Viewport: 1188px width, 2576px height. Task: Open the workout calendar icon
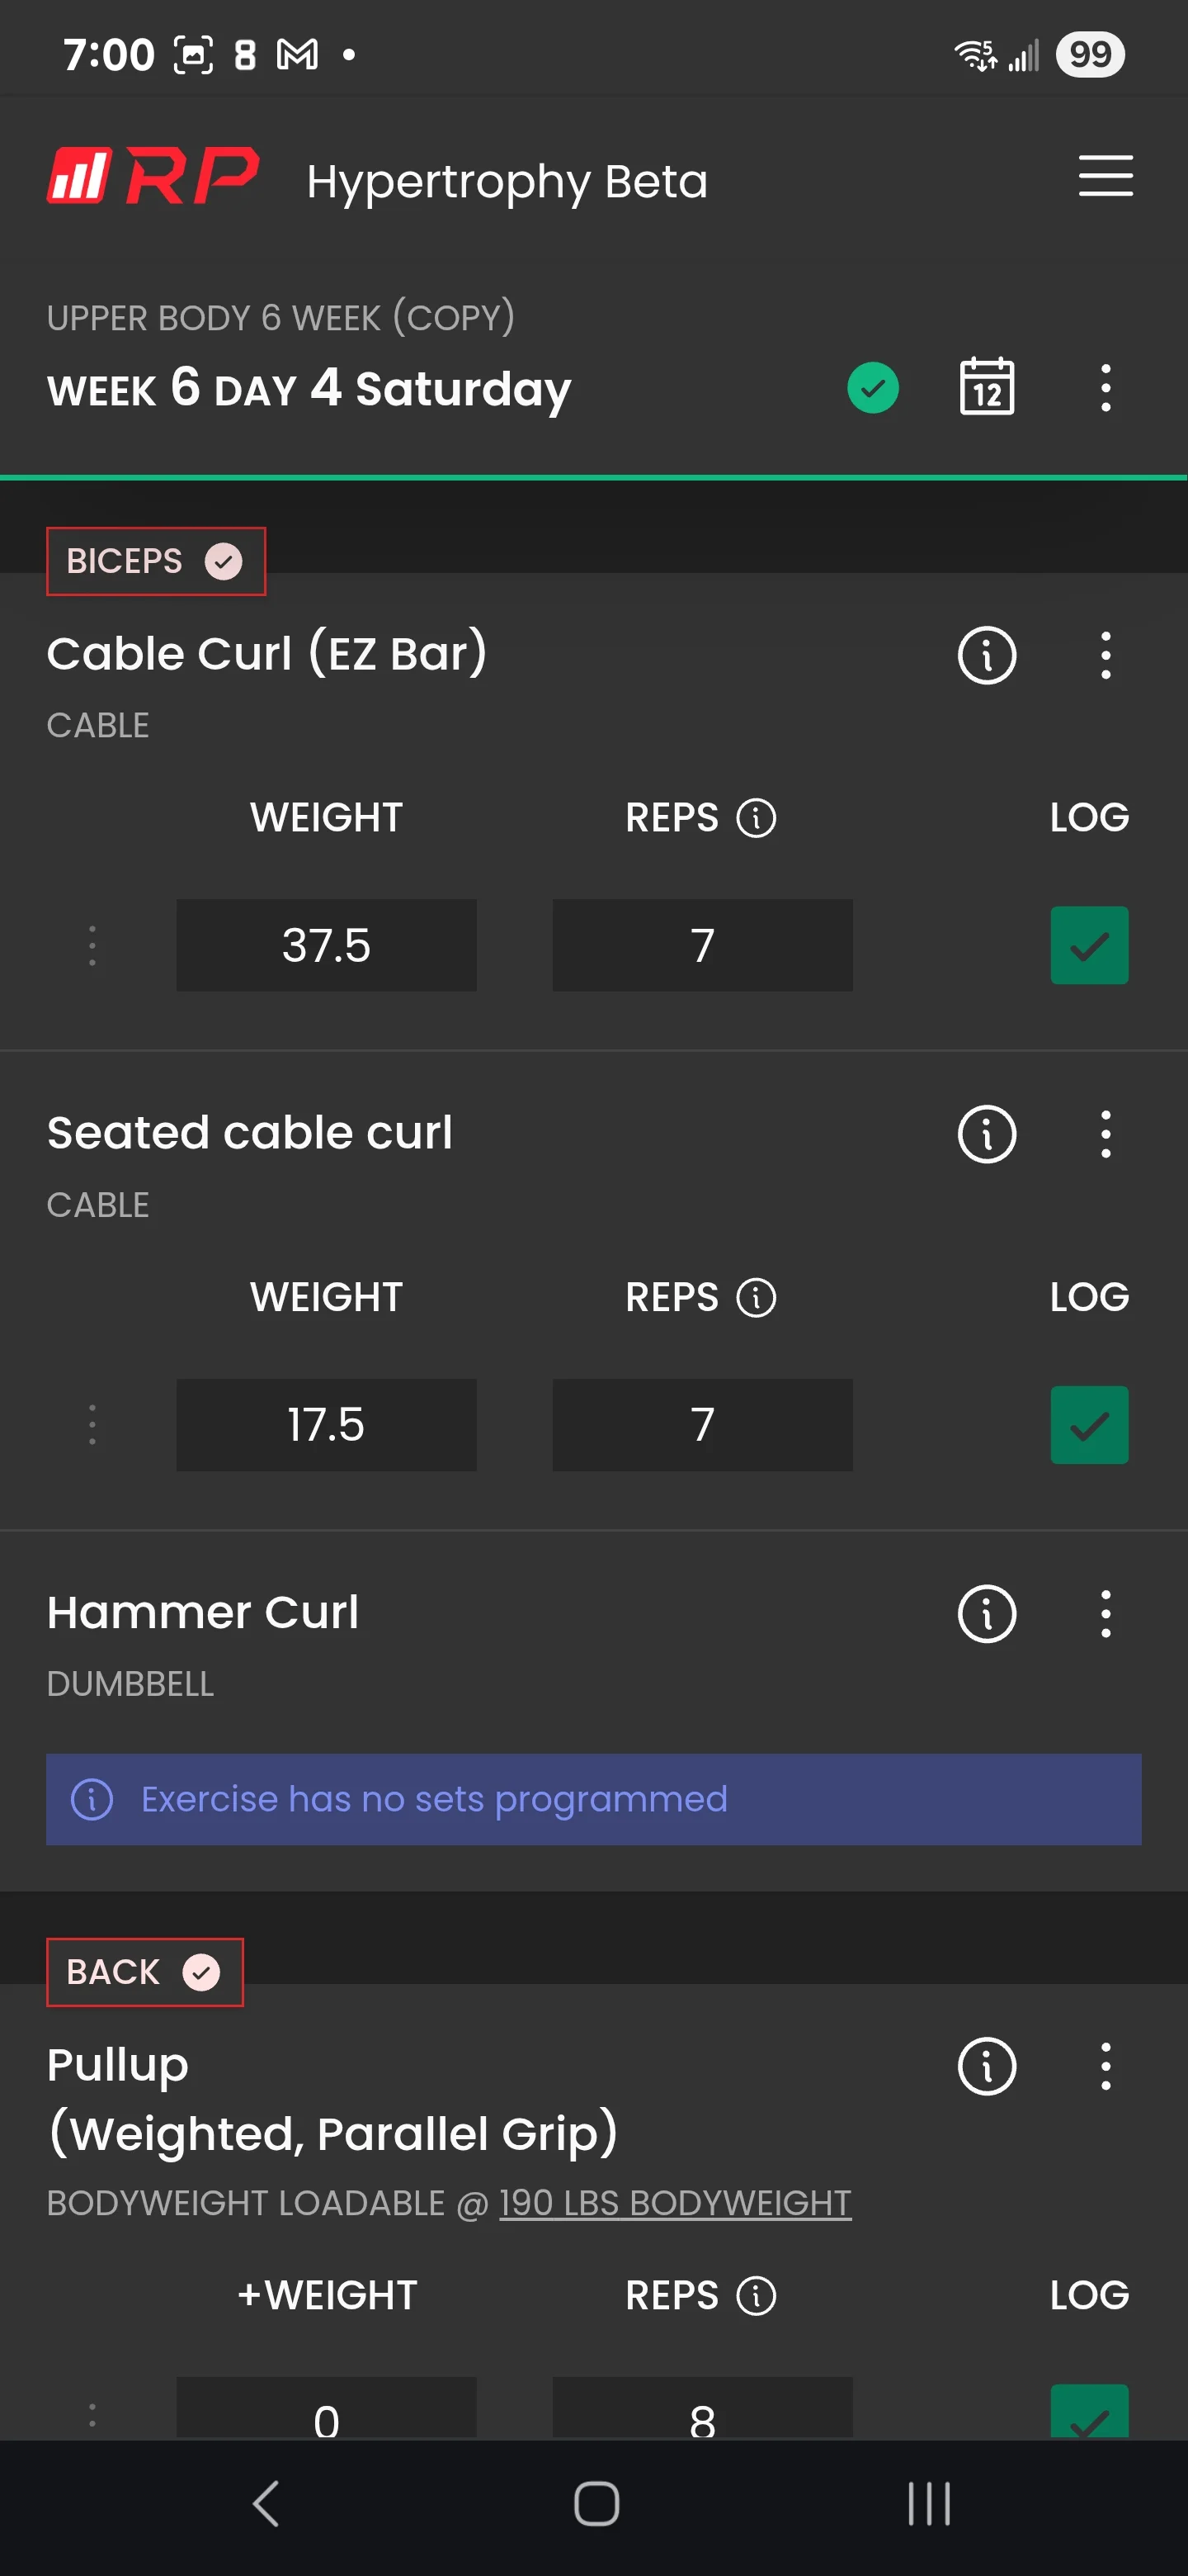point(986,387)
